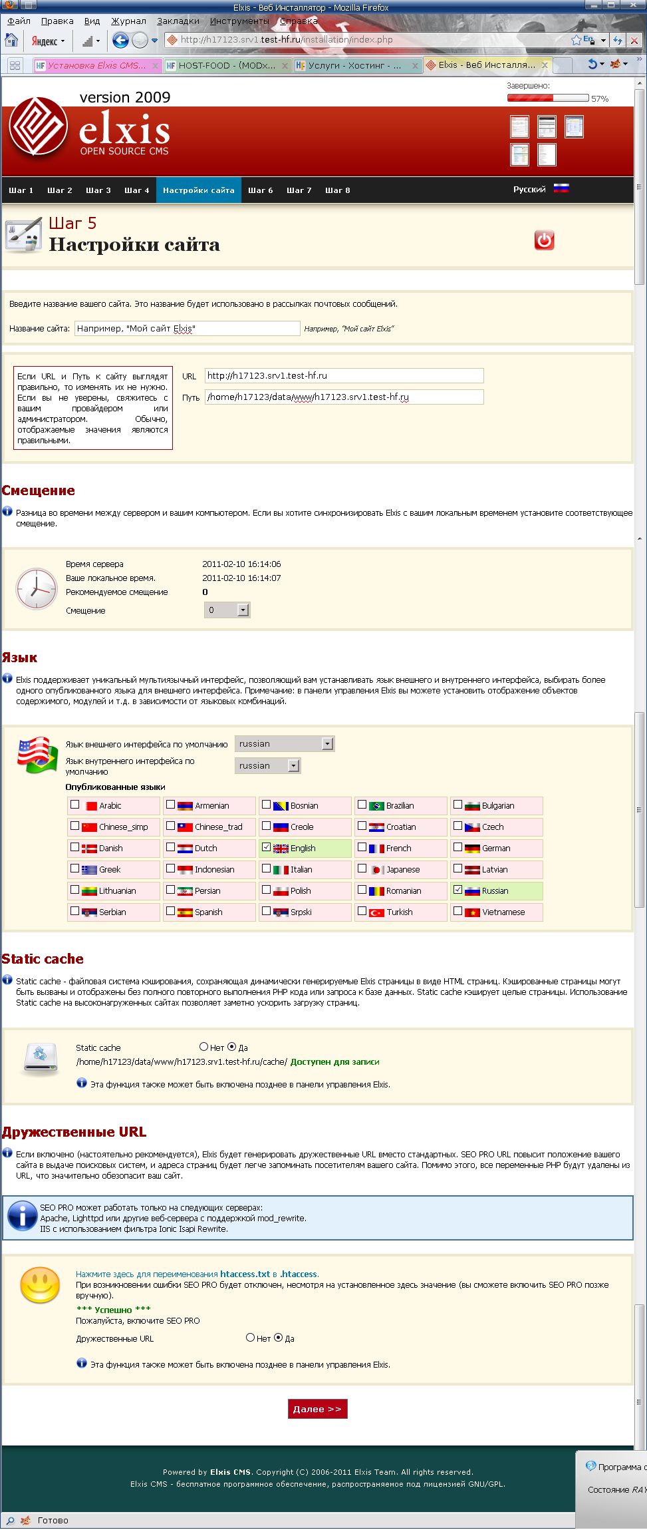The width and height of the screenshot is (647, 1530).
Task: Enable the German language checkbox
Action: [x=457, y=847]
